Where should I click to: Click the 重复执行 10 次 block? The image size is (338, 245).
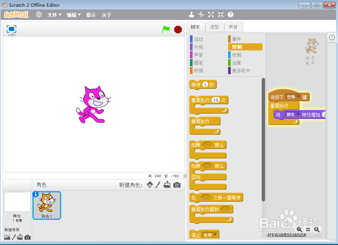pyautogui.click(x=209, y=105)
